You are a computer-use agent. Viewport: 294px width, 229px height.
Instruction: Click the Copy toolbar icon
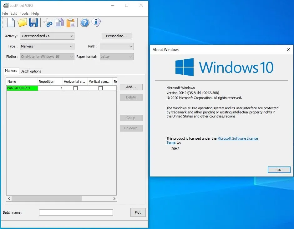[x=59, y=22]
